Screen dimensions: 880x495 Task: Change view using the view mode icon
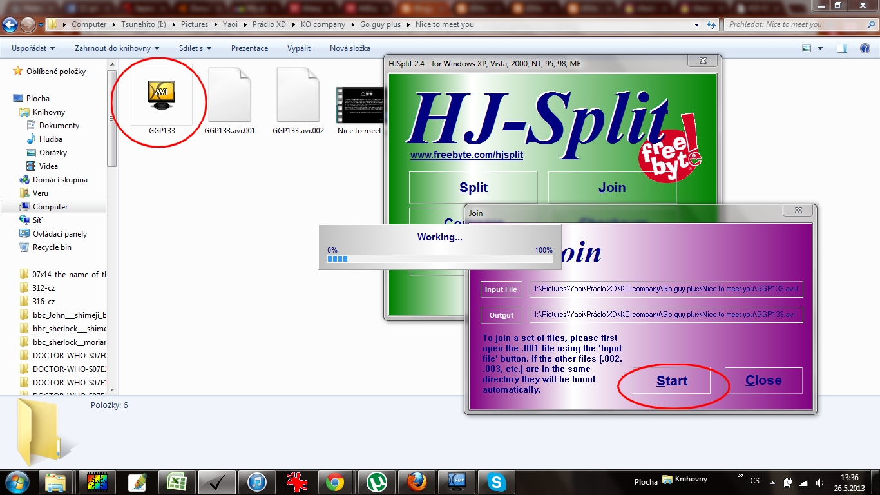pyautogui.click(x=807, y=48)
